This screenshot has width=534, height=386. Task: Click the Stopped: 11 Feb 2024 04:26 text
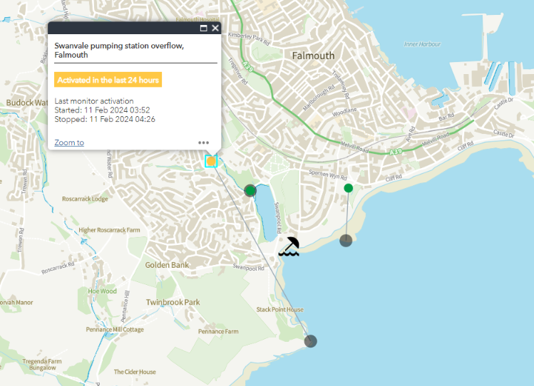tap(105, 119)
